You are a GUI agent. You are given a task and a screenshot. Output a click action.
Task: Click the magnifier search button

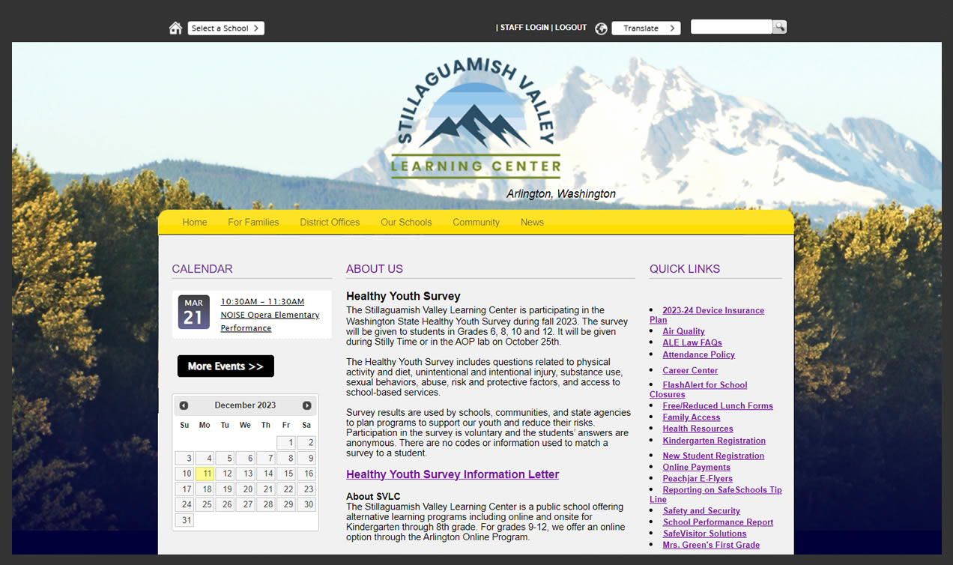click(780, 27)
